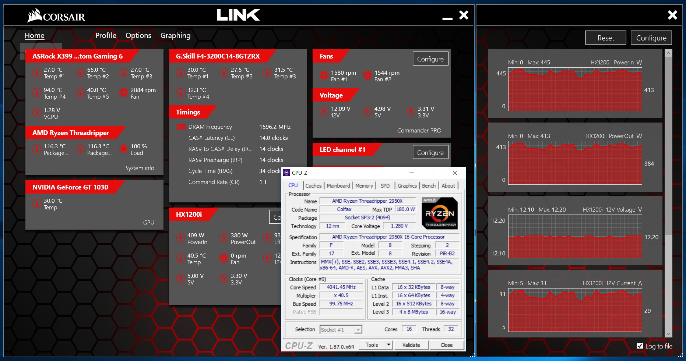Switch to the Memory tab in CPU-Z

point(364,186)
